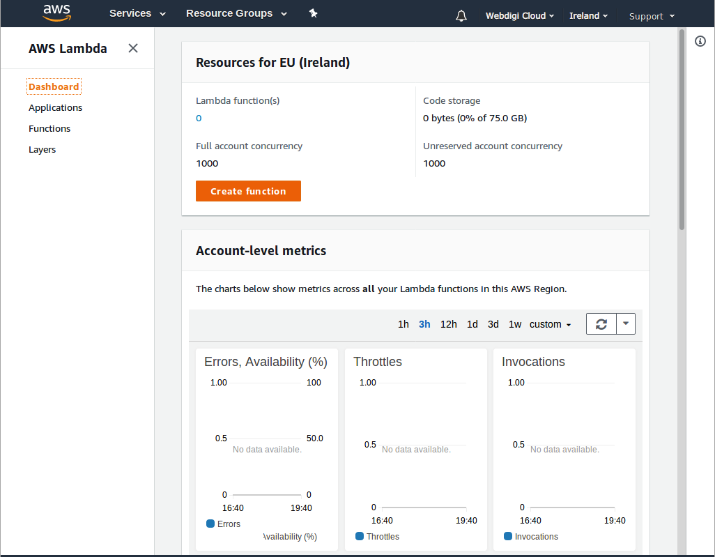Viewport: 715px width, 557px height.
Task: Click the Resources for EU (Ireland) heading
Action: (x=272, y=63)
